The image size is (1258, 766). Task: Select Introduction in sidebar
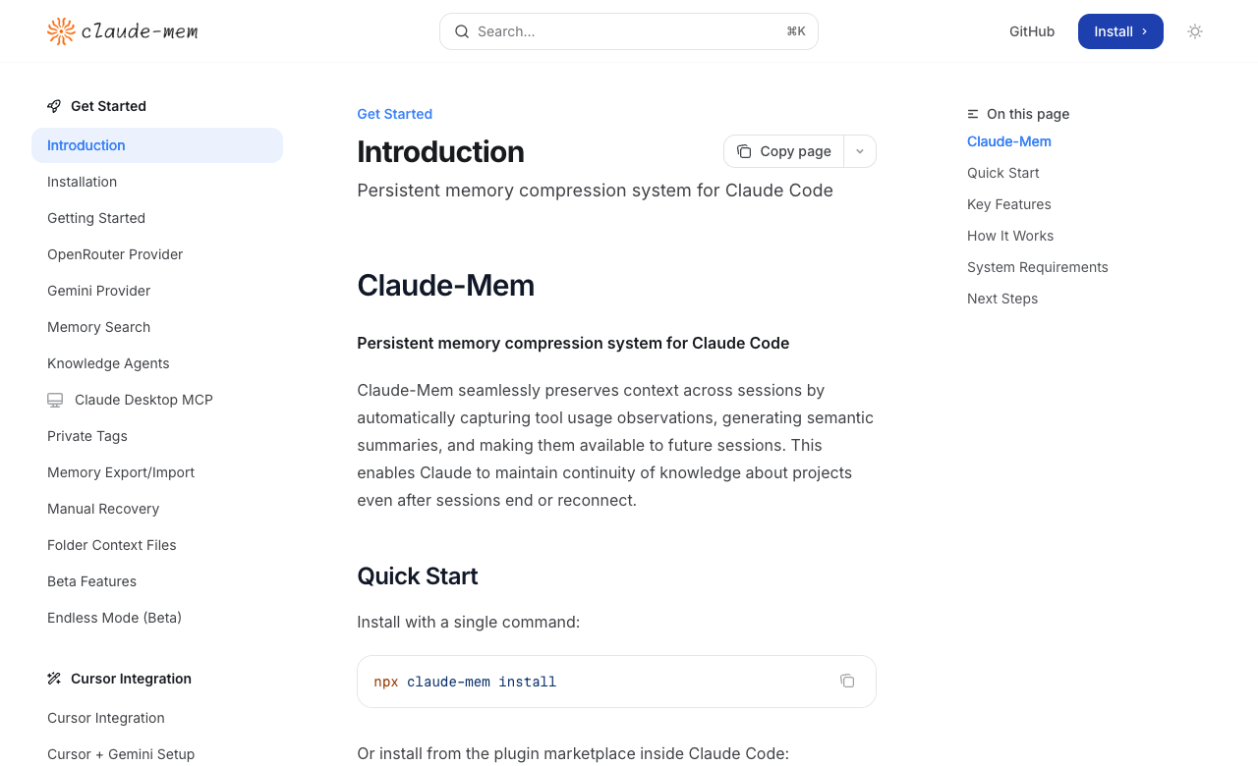[157, 145]
